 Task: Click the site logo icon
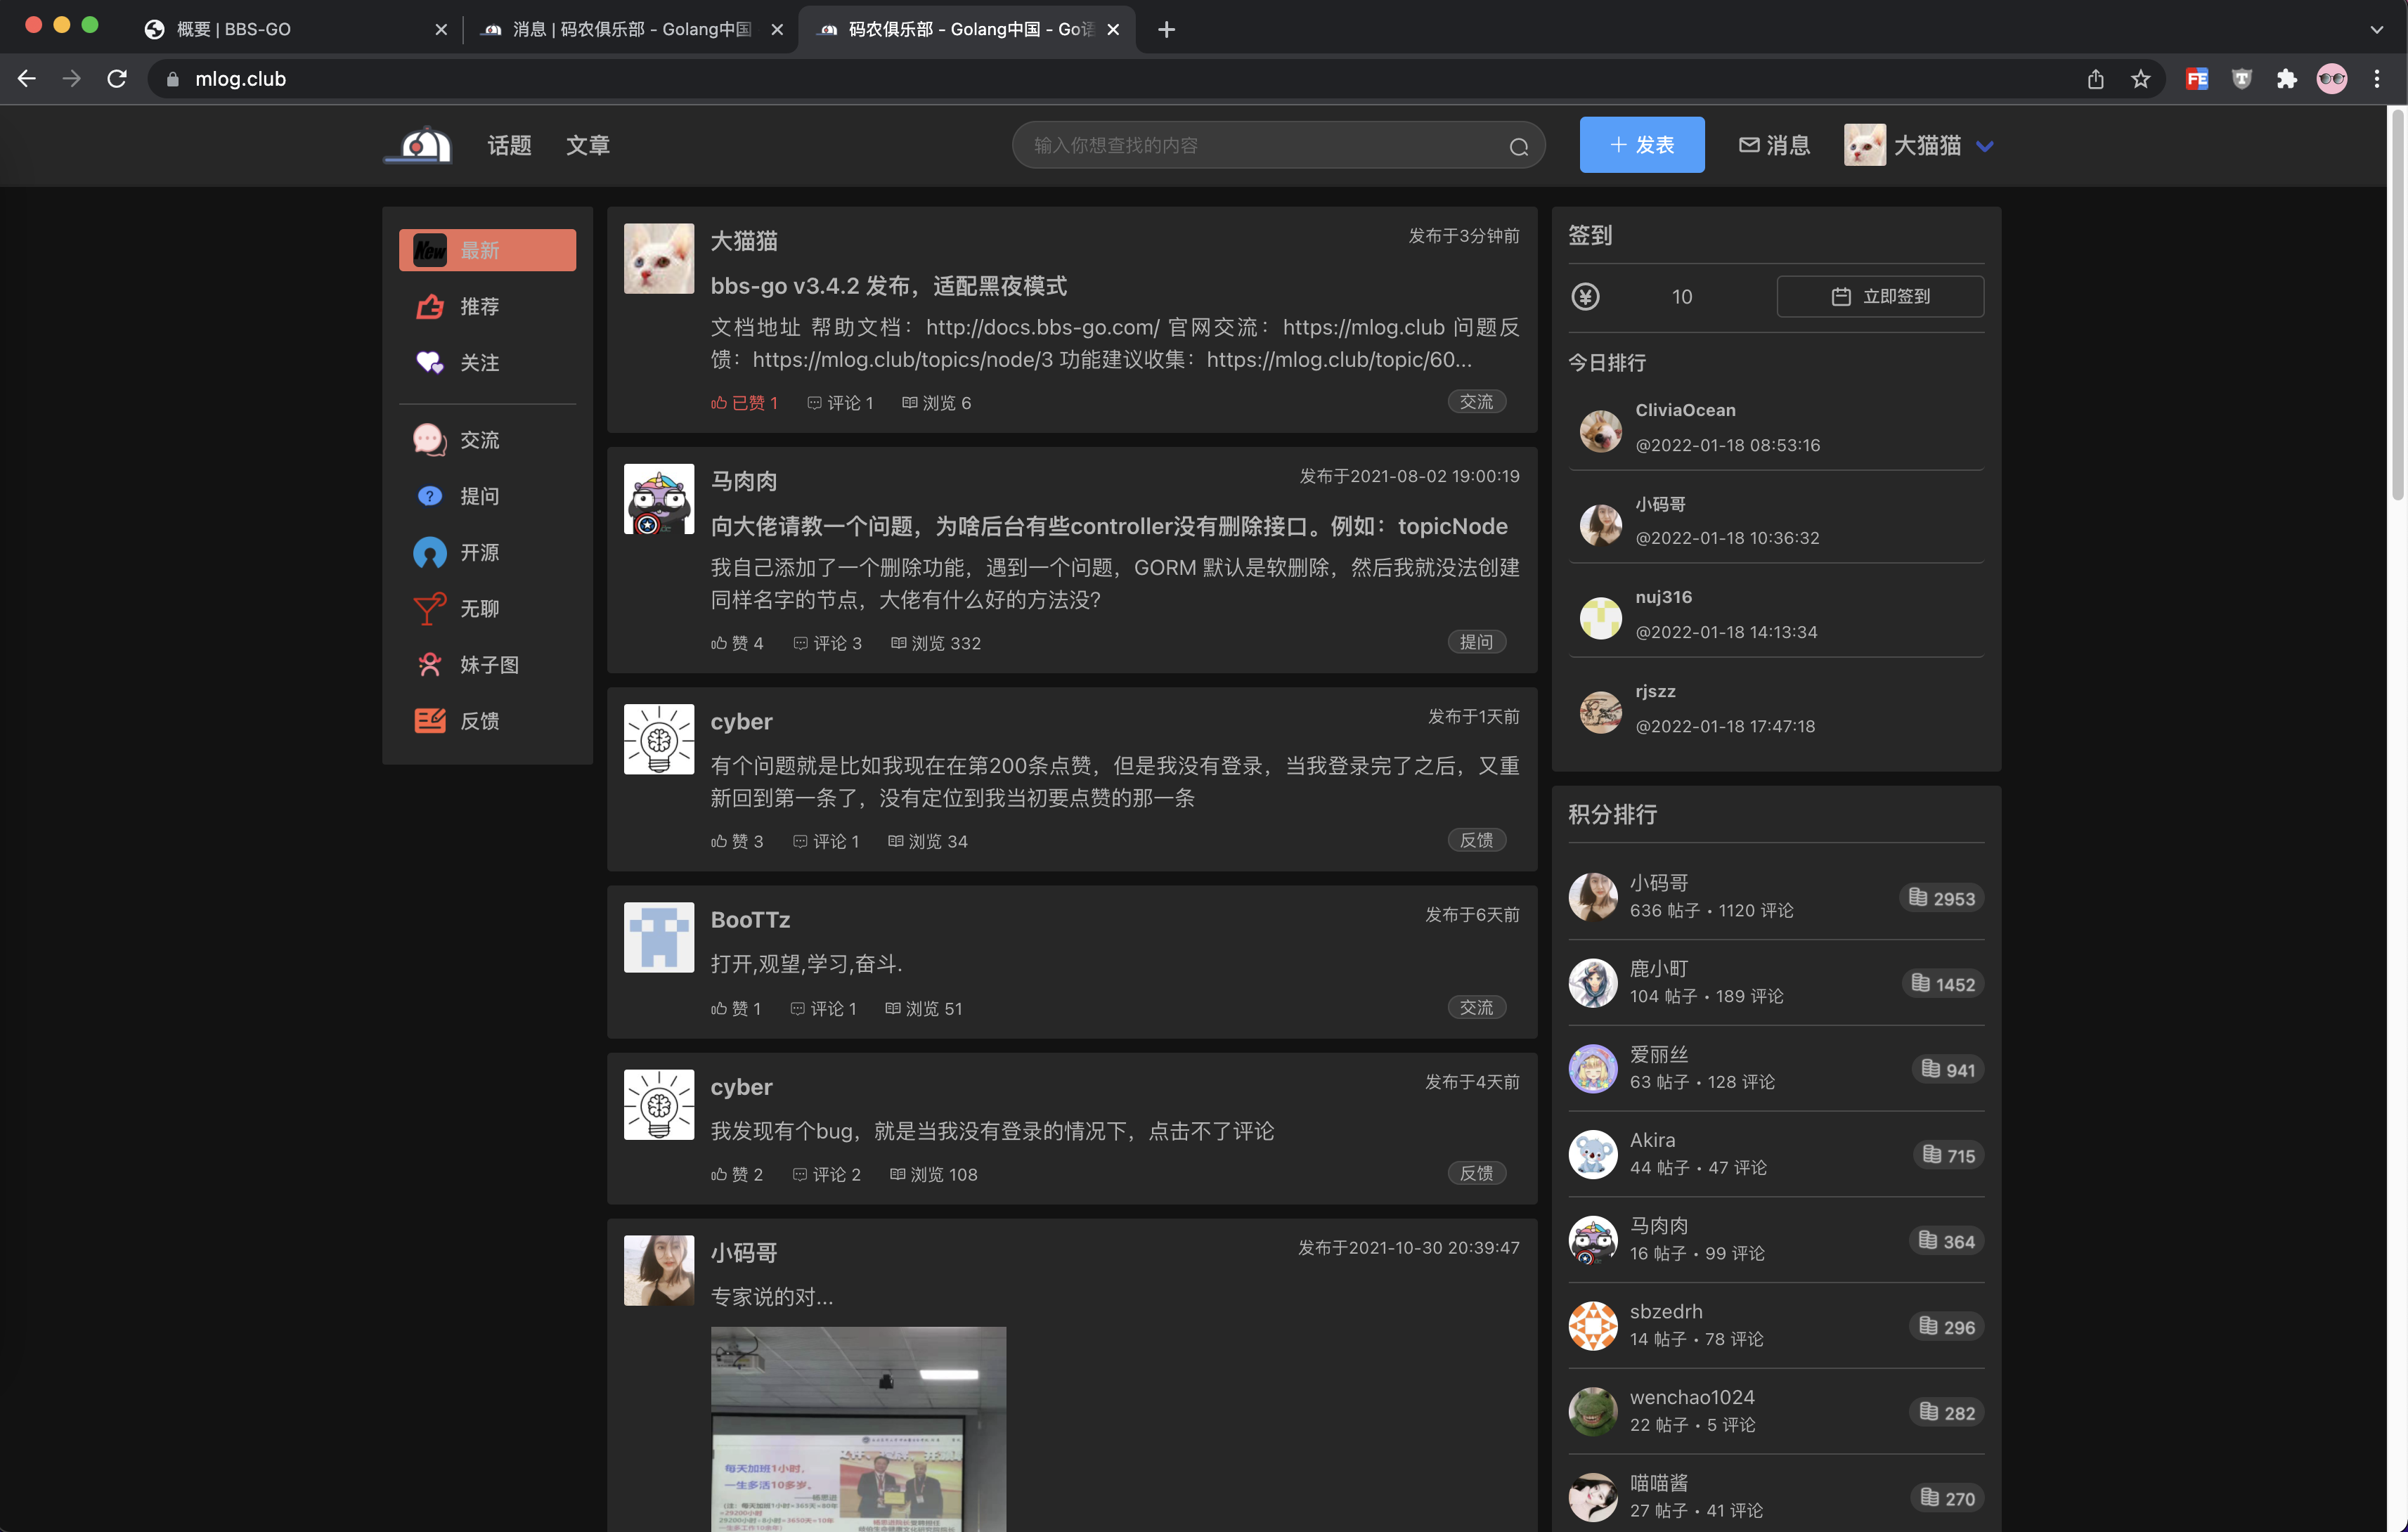click(x=420, y=145)
